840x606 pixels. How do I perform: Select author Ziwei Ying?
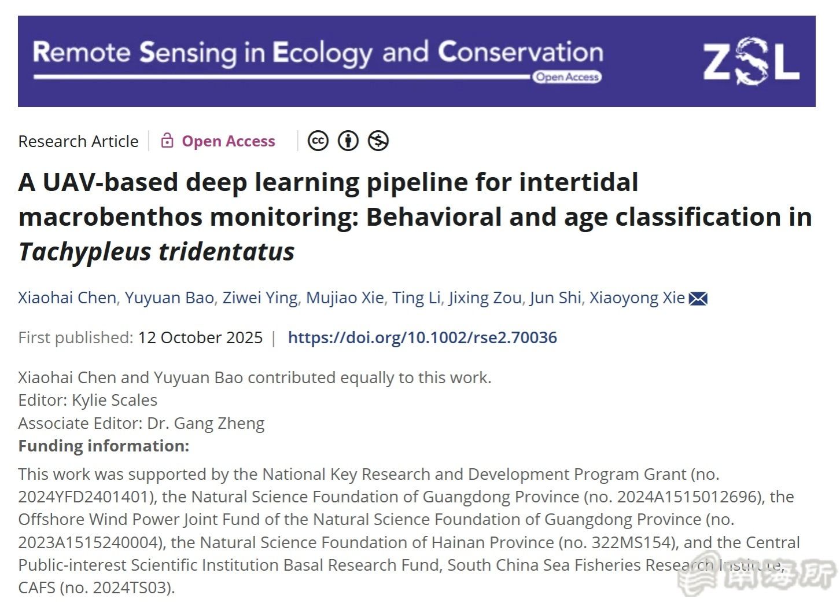(260, 298)
